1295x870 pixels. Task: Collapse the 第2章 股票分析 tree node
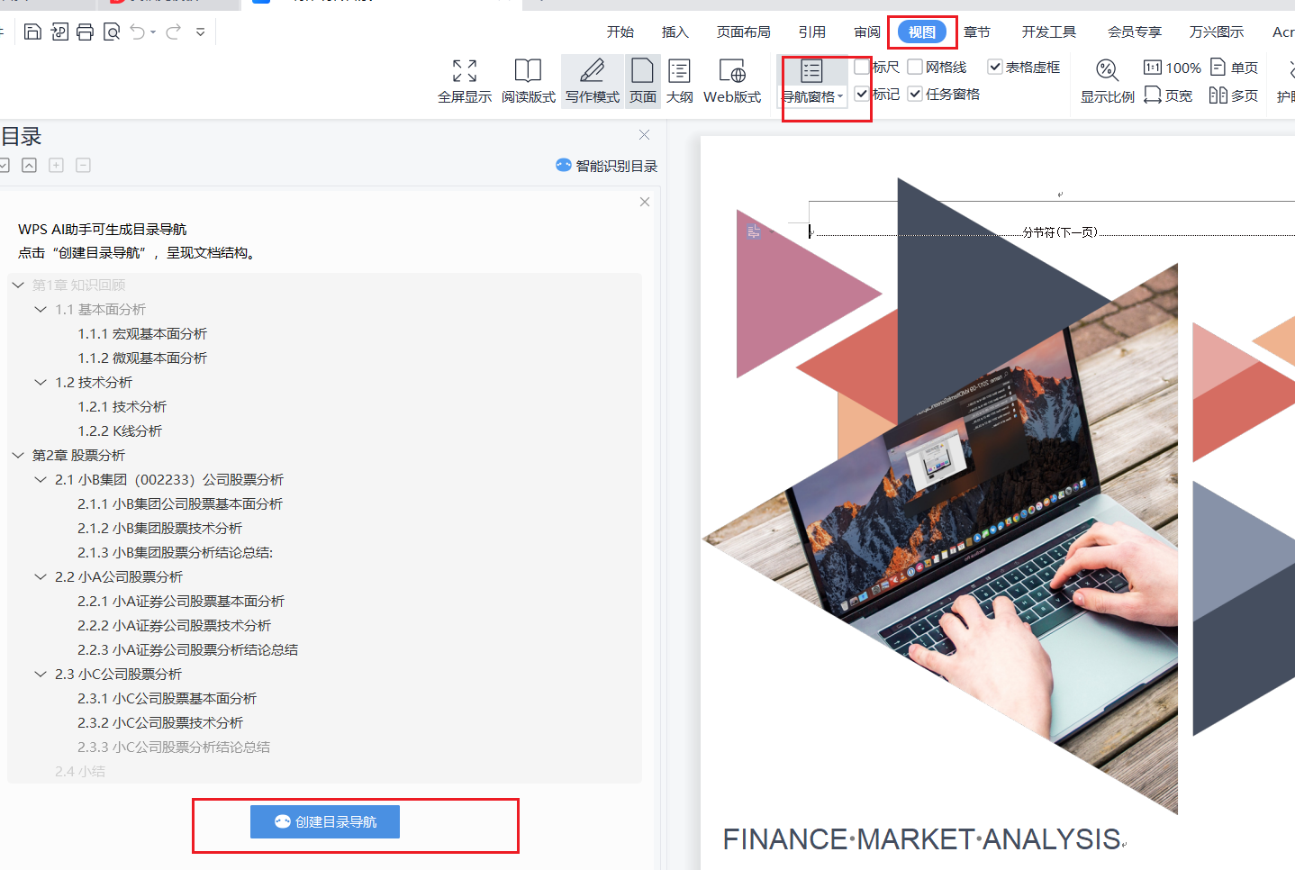pos(18,456)
